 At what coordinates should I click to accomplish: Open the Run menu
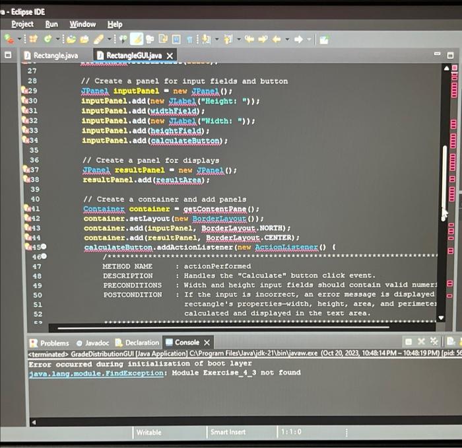51,24
